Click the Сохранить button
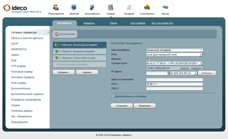 (x=121, y=106)
